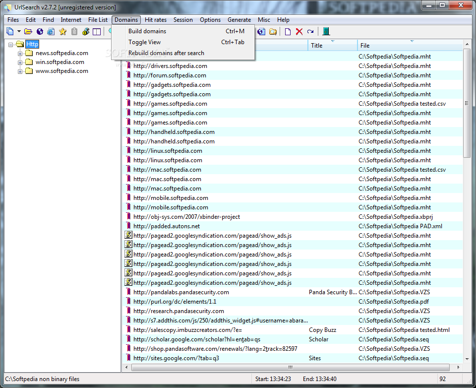This screenshot has width=476, height=388.
Task: Click the Http folder icon in tree
Action: [x=20, y=44]
